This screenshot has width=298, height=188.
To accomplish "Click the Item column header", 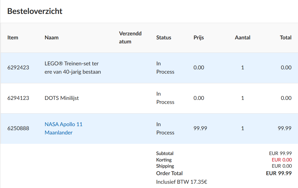I will coord(13,37).
